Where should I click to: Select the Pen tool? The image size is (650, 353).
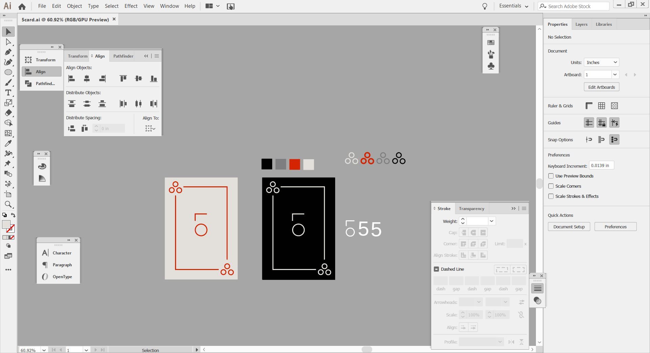(x=8, y=52)
